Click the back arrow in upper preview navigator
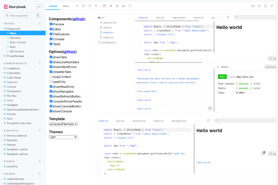Viewport: 278px width, 185px height. pos(219,18)
